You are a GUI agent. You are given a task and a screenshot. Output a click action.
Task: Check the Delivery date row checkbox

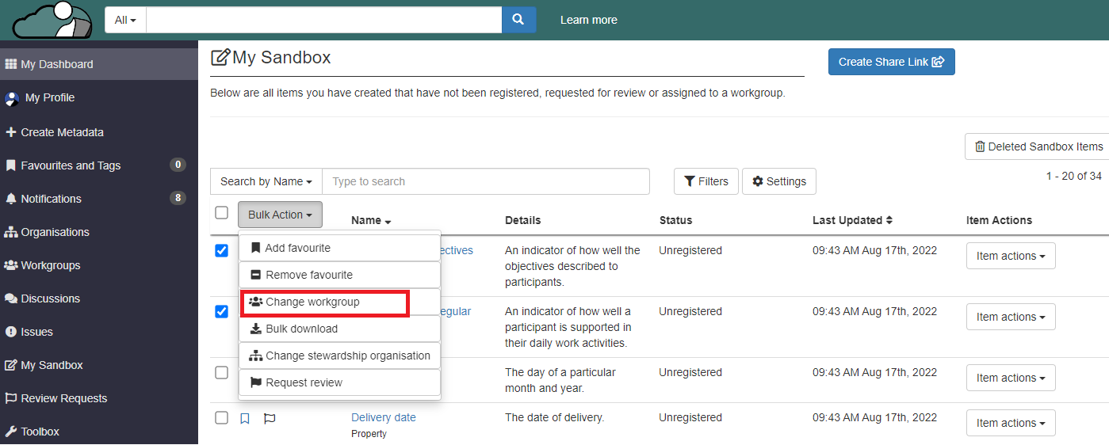tap(222, 417)
